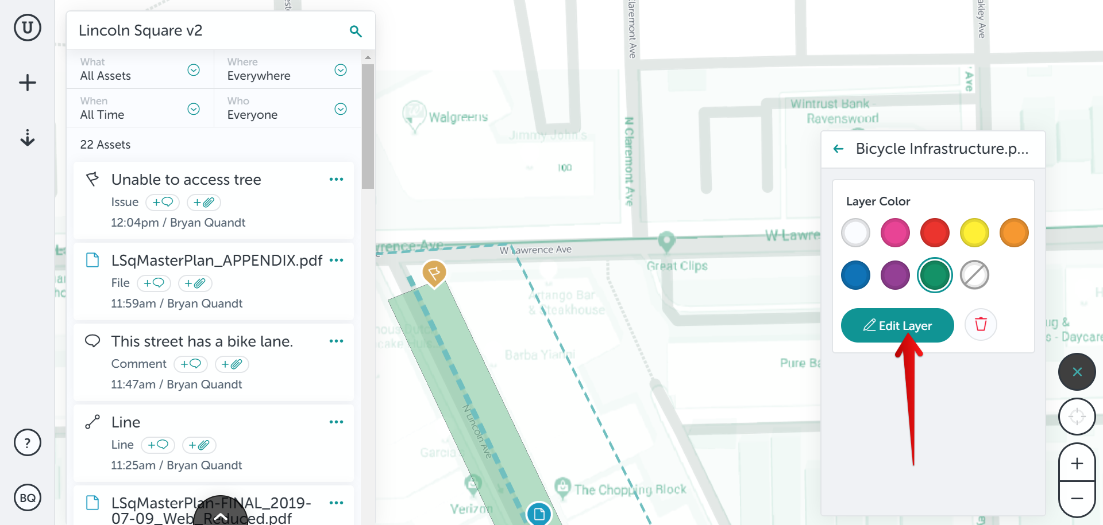
Task: Click the orange flag issue marker on map
Action: point(434,273)
